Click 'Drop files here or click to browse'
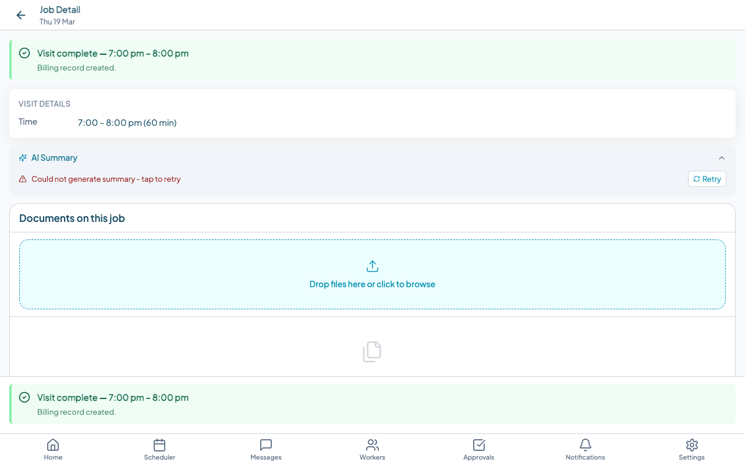The image size is (745, 466). (372, 284)
